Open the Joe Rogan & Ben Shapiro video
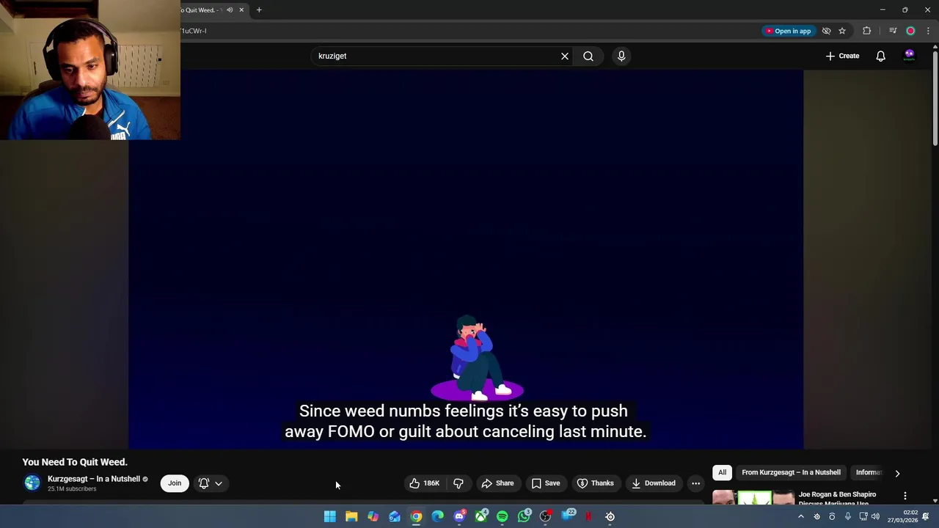The width and height of the screenshot is (939, 528). [x=837, y=499]
